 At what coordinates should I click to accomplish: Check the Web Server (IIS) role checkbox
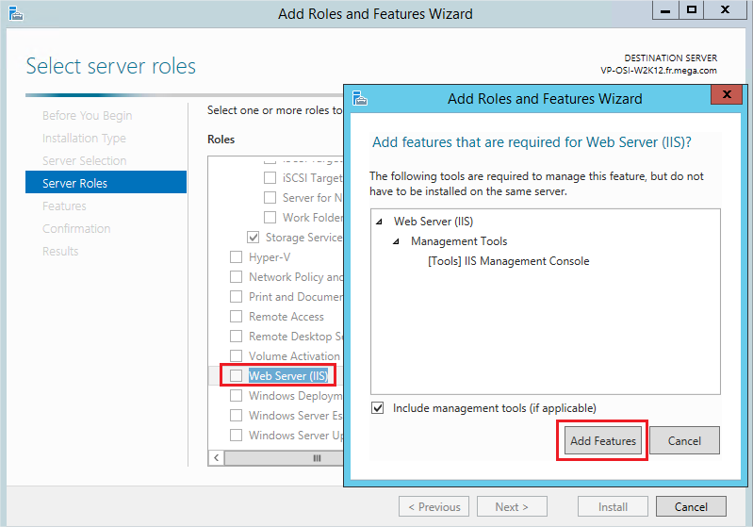tap(236, 376)
